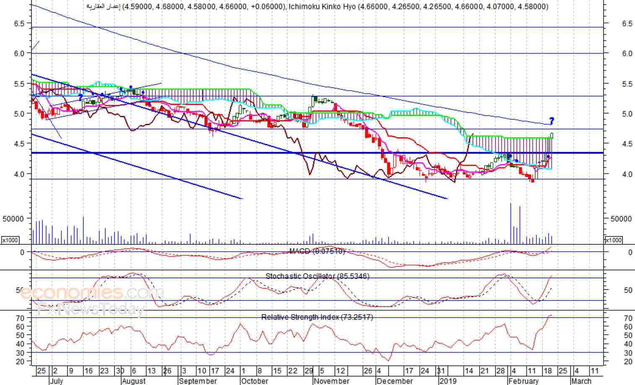Click the RSI 20 level on right axis
The width and height of the screenshot is (635, 385).
(x=628, y=362)
